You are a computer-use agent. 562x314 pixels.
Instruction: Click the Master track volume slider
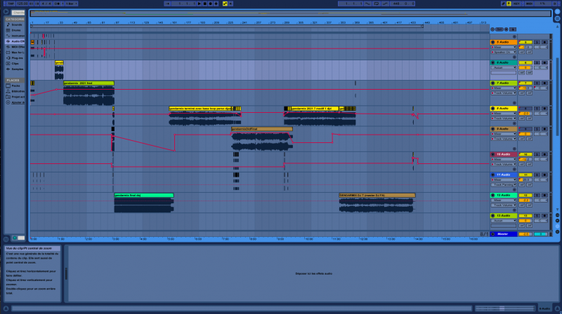tap(525, 233)
